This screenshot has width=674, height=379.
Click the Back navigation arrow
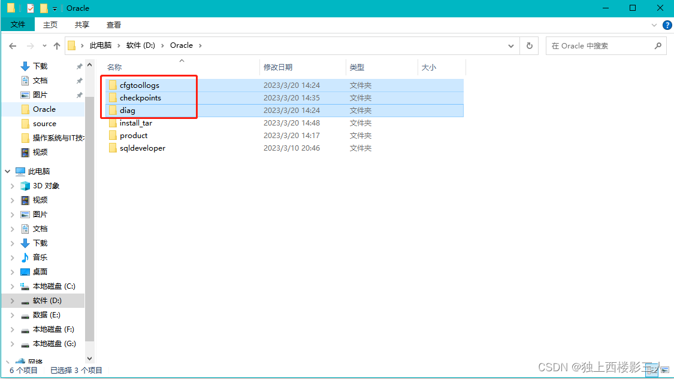pyautogui.click(x=13, y=45)
